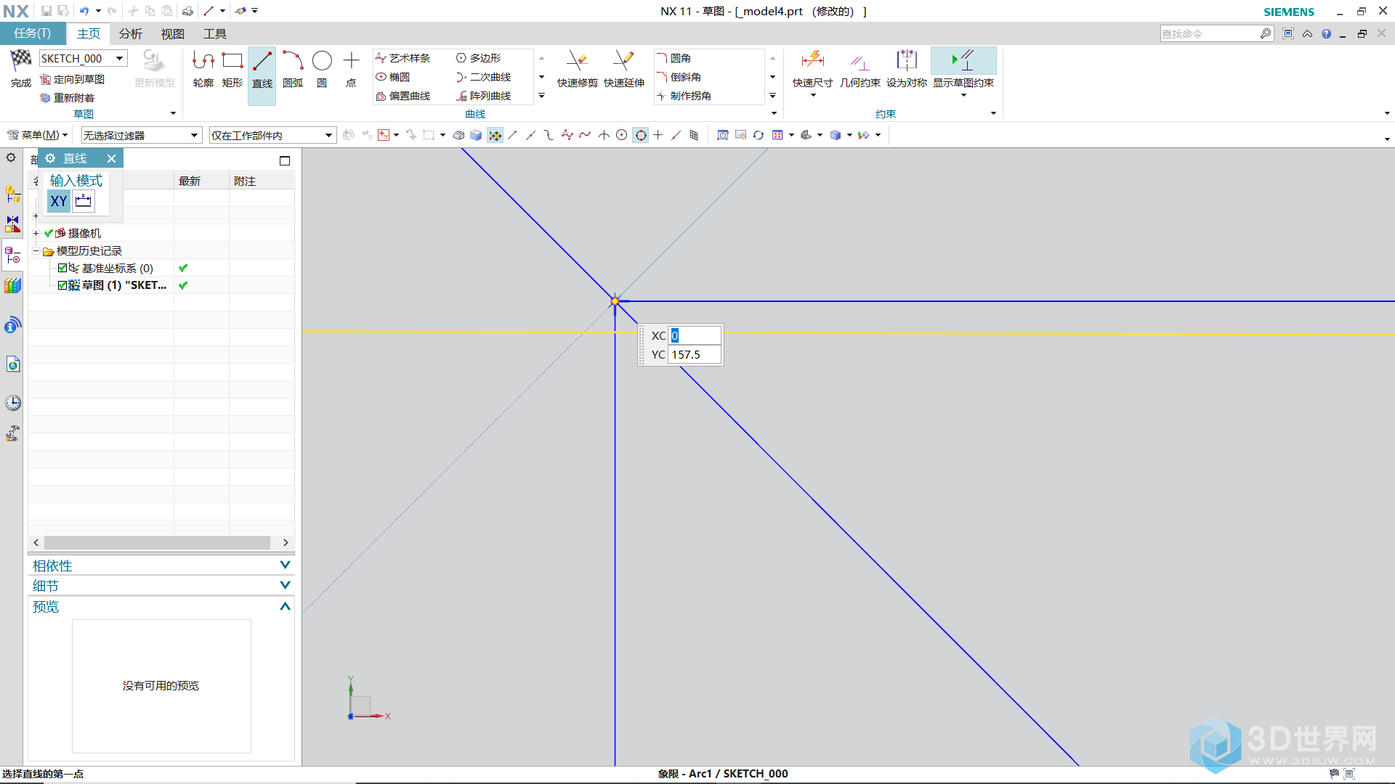
Task: Click the navigator scrollbar left arrow
Action: pyautogui.click(x=36, y=542)
